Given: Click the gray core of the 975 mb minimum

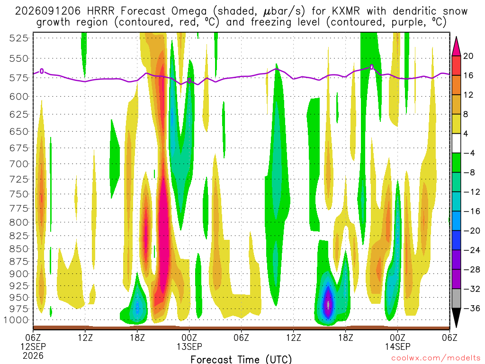Looking at the screenshot, I should pyautogui.click(x=328, y=305).
